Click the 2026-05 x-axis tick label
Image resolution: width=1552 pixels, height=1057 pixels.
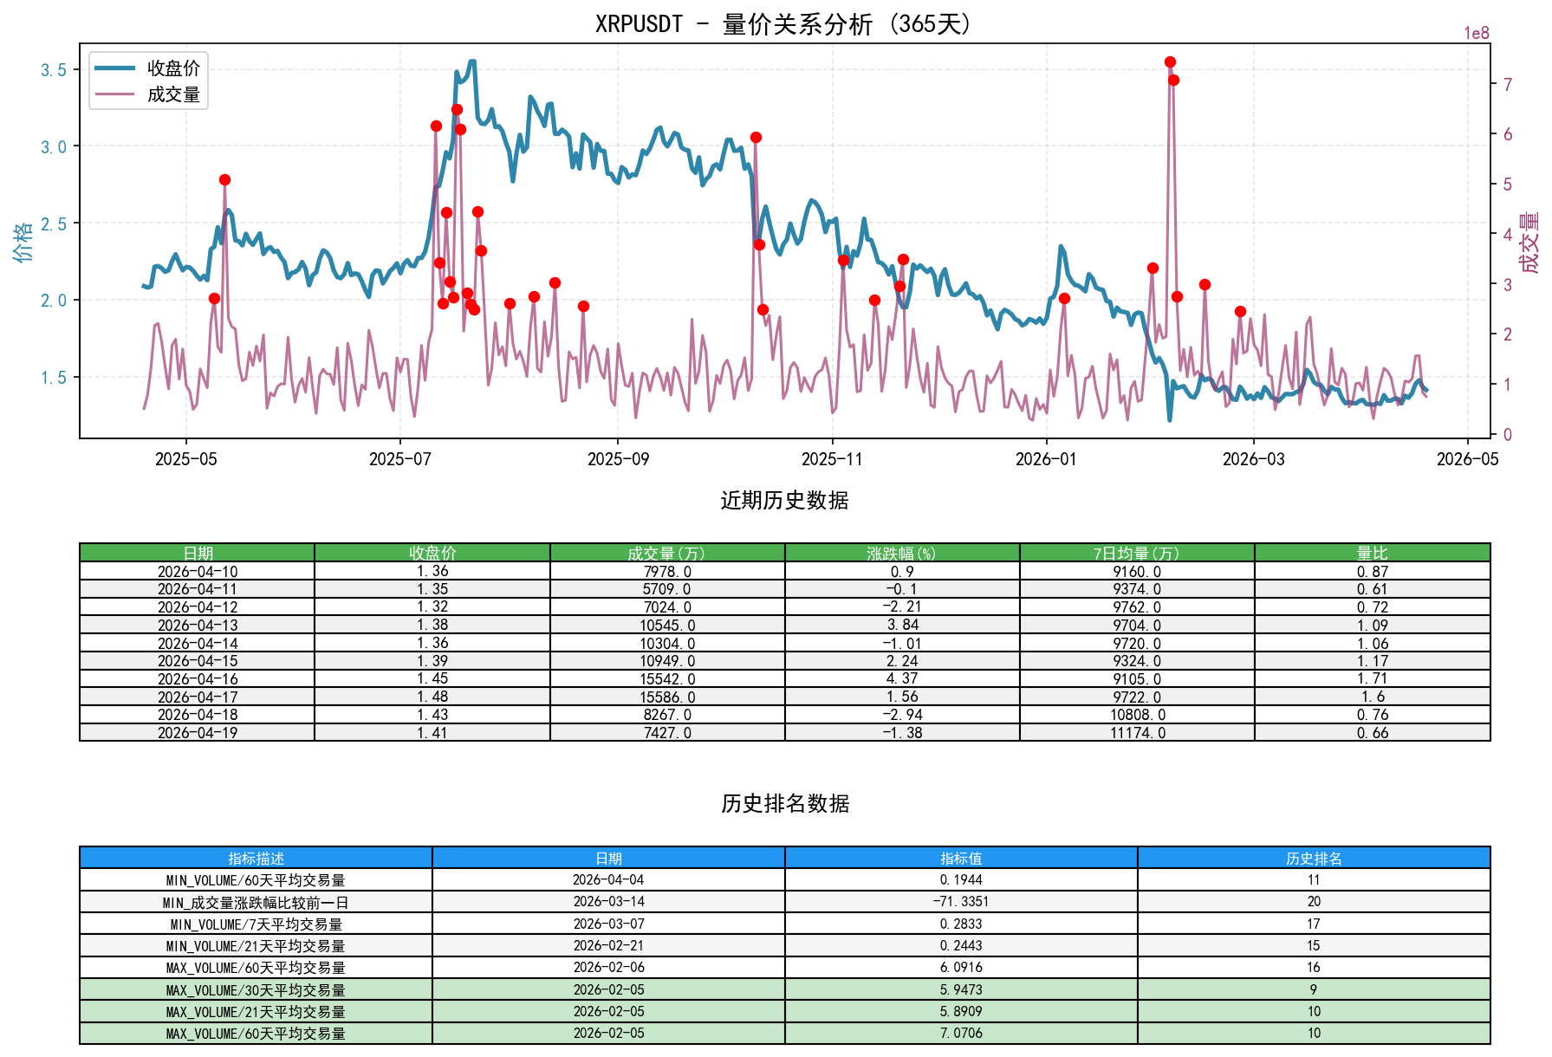pyautogui.click(x=1467, y=459)
